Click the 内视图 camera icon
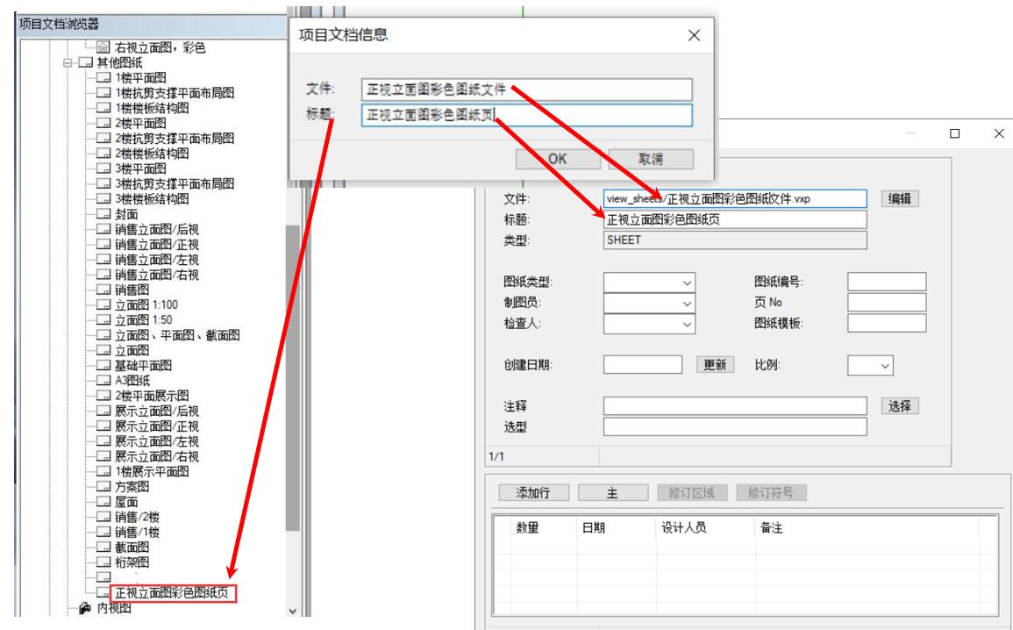1013x630 pixels. pos(84,608)
